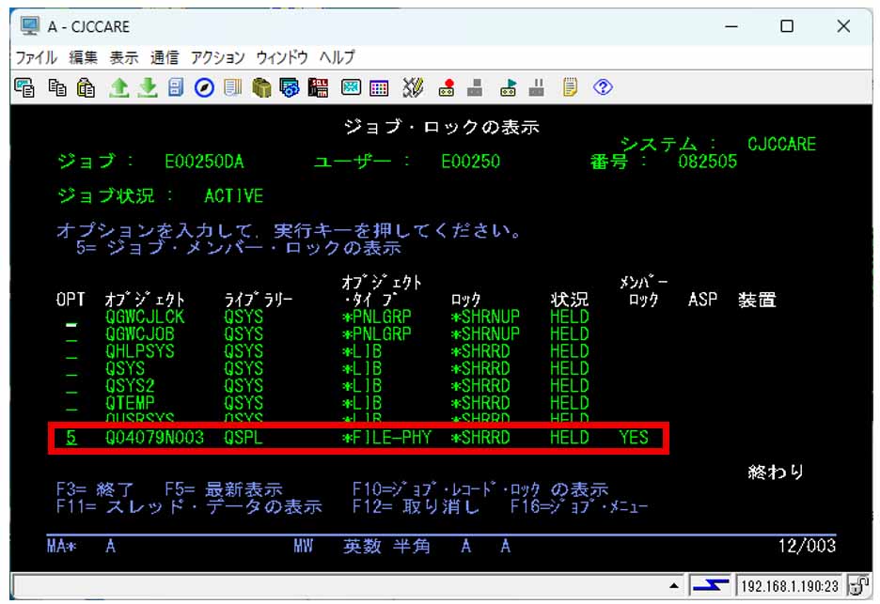
Task: Click the blue compass toolbar icon
Action: point(203,87)
